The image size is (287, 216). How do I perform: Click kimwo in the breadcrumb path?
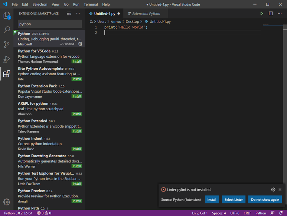tap(116, 22)
